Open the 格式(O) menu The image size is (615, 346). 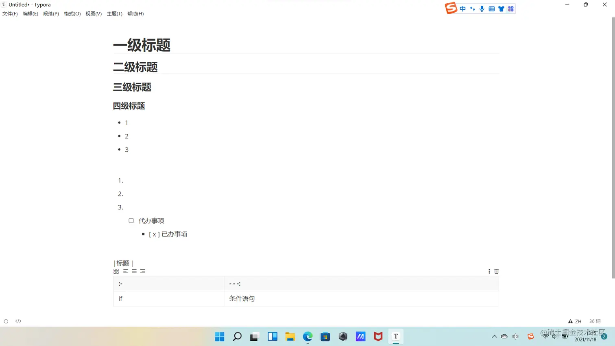point(72,14)
